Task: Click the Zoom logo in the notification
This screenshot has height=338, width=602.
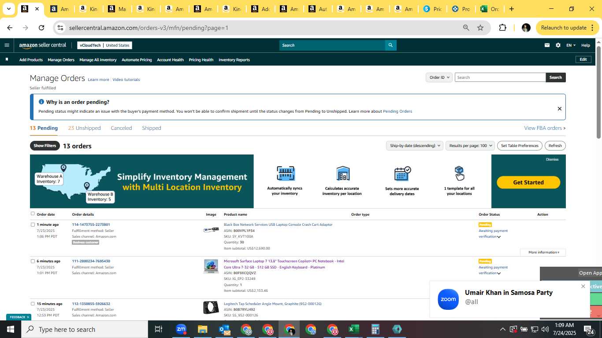Action: [x=448, y=299]
